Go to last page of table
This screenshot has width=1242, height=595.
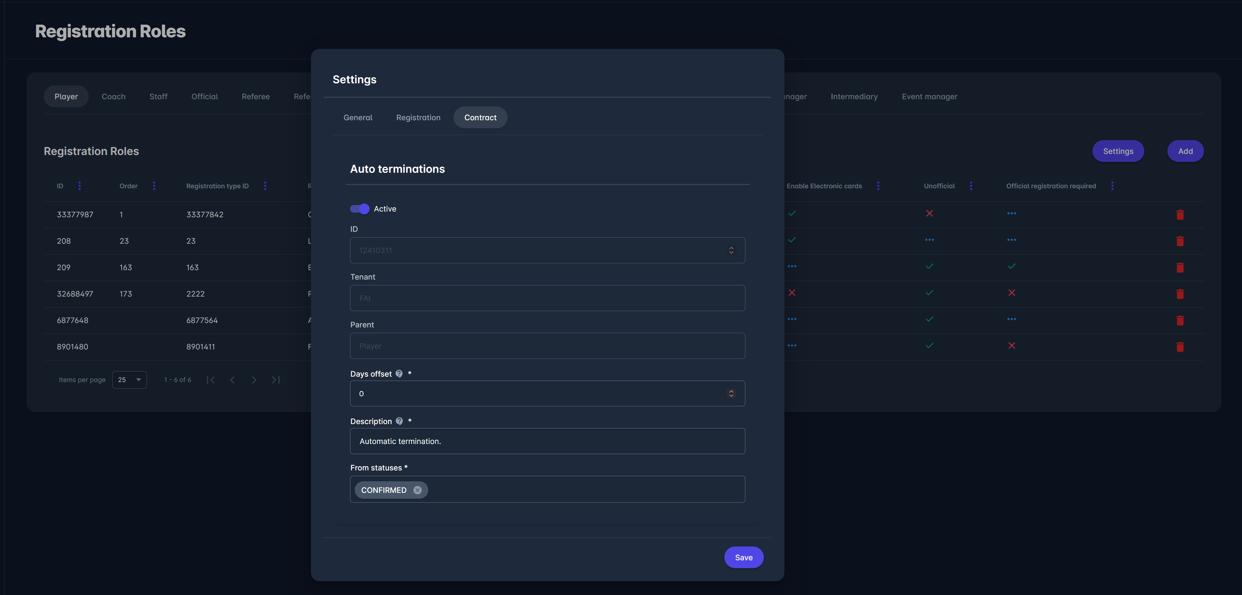click(x=276, y=380)
